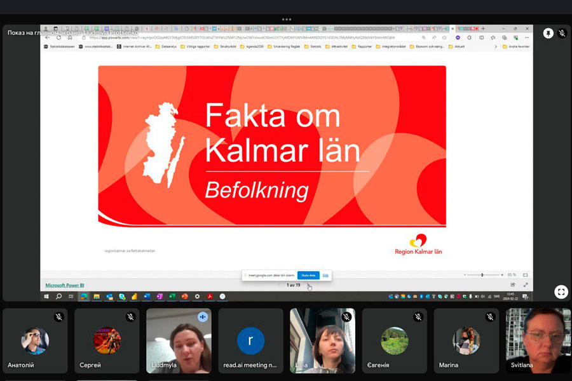Open Windows taskbar search
Viewport: 572px width, 381px height.
point(58,297)
